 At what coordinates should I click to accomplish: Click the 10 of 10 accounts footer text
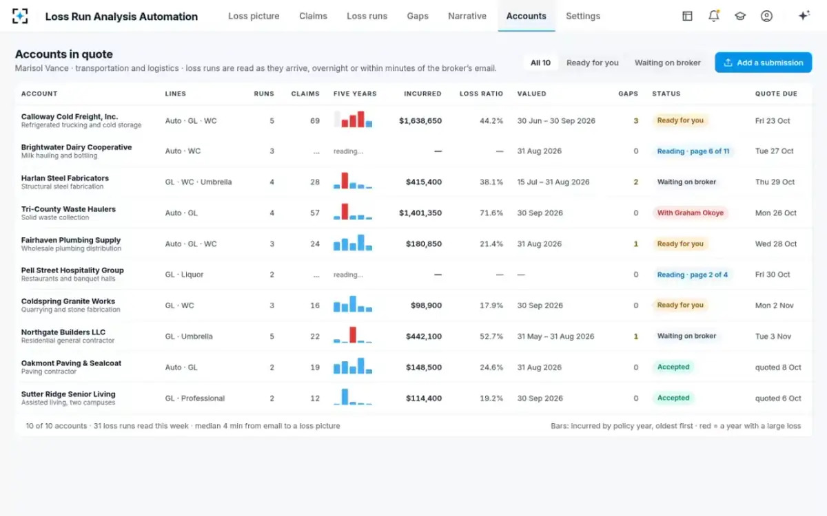tap(57, 426)
